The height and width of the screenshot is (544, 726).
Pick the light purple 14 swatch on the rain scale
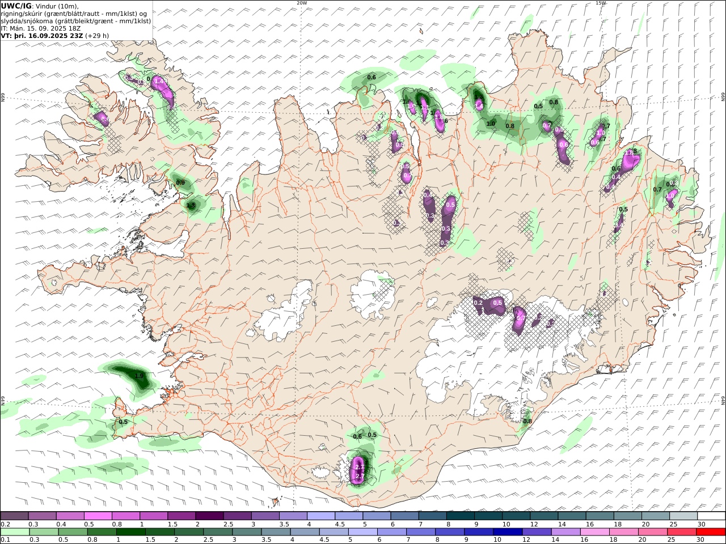click(x=566, y=532)
